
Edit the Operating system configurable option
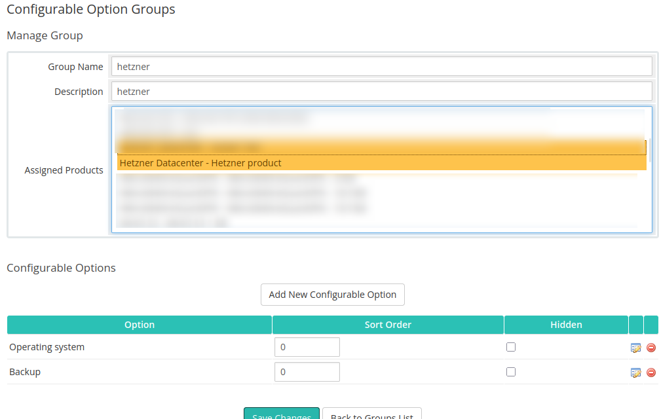(x=635, y=348)
